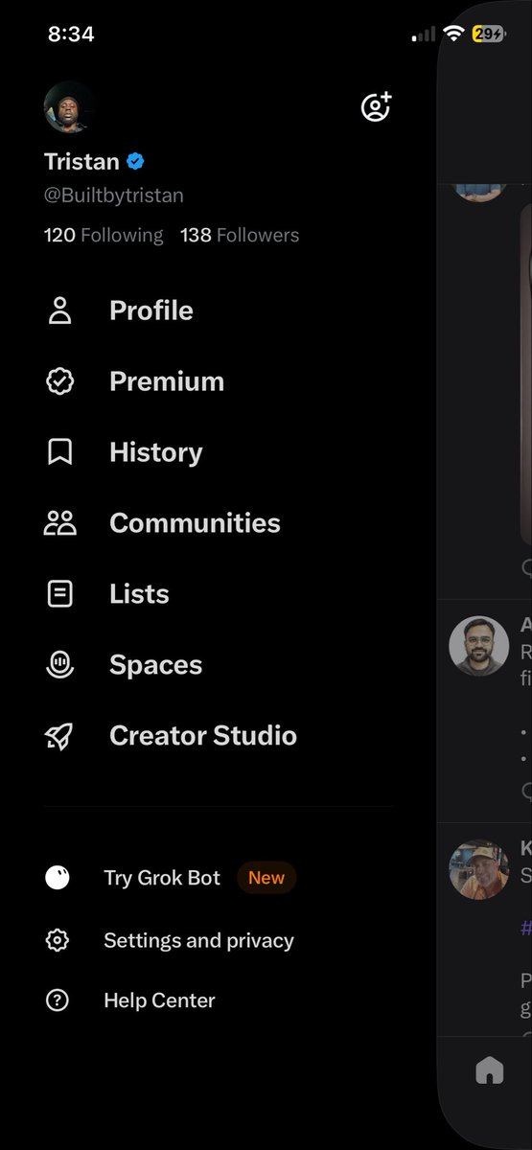This screenshot has height=1150, width=532.
Task: Tap the cellular signal bars icon
Action: [x=423, y=35]
